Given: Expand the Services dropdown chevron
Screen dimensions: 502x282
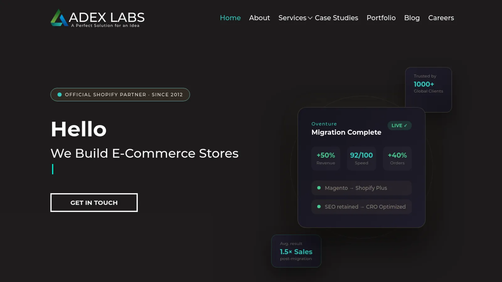Looking at the screenshot, I should point(310,18).
